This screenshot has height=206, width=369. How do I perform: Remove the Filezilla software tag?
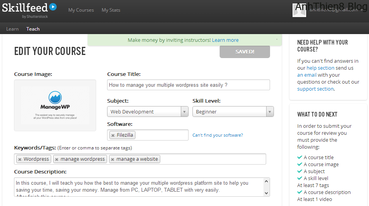point(113,135)
